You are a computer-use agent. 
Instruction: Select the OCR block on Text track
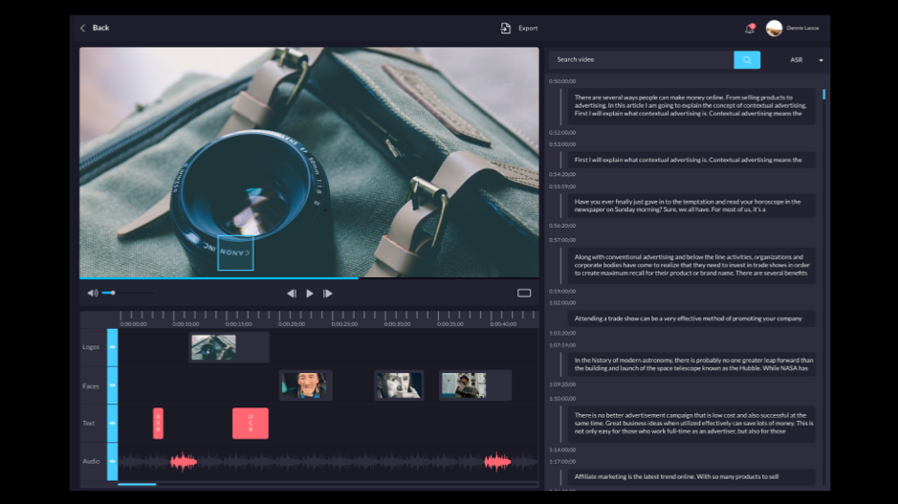[x=251, y=423]
